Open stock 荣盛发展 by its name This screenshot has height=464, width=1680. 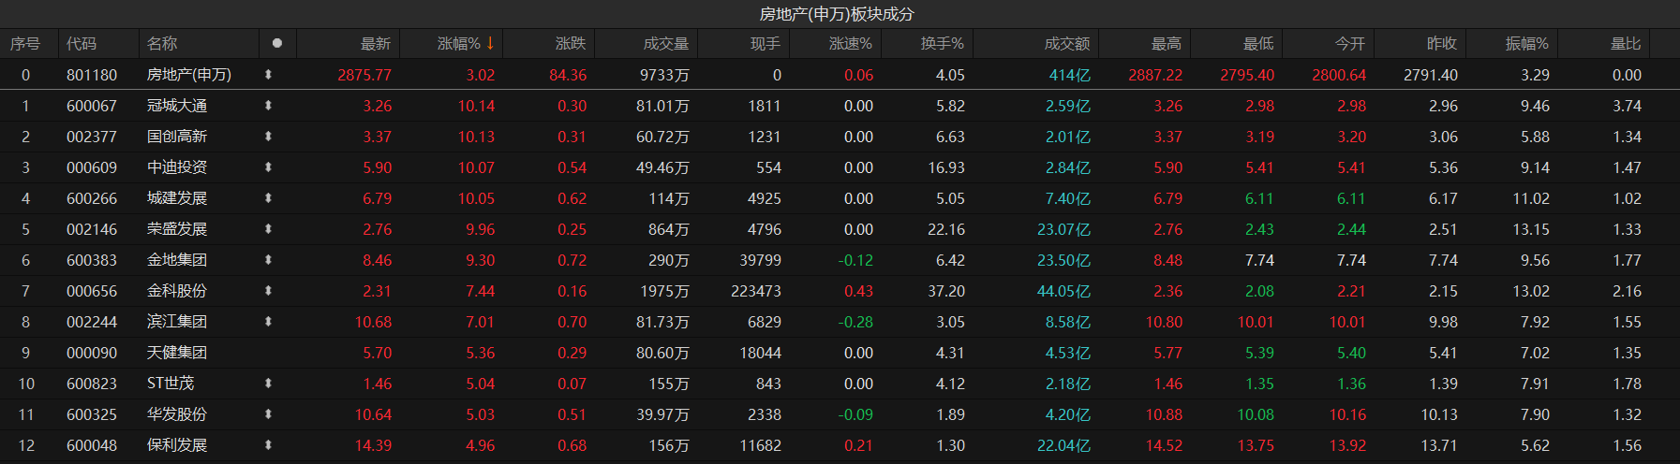177,229
